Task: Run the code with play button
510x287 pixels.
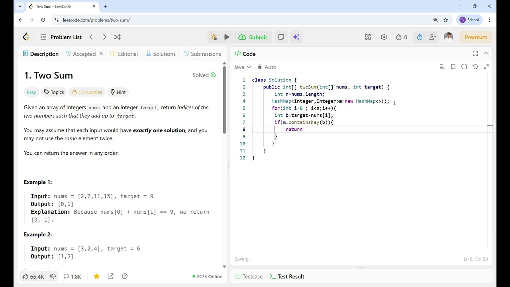Action: (227, 37)
